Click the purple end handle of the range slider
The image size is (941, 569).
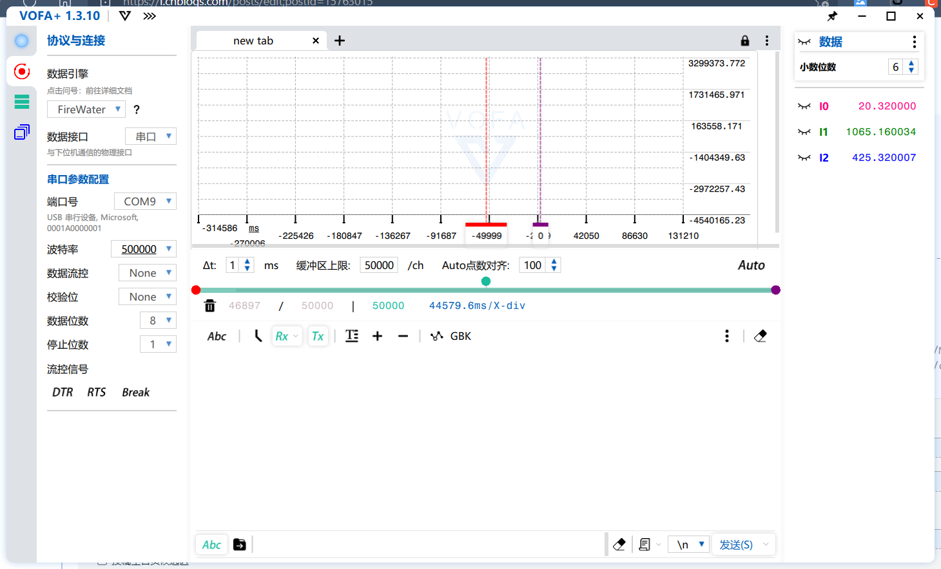(x=776, y=290)
